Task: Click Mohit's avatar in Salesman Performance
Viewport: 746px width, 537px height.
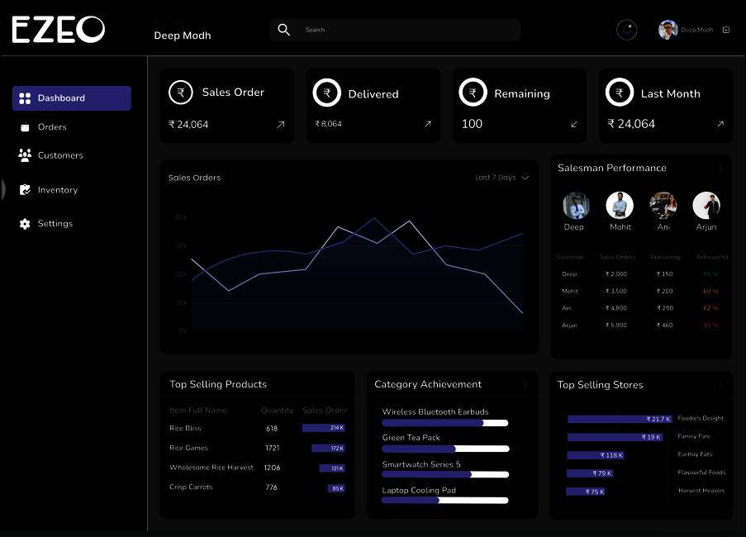Action: pyautogui.click(x=620, y=205)
